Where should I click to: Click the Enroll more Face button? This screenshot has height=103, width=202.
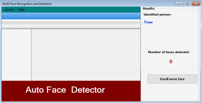[x=172, y=79]
